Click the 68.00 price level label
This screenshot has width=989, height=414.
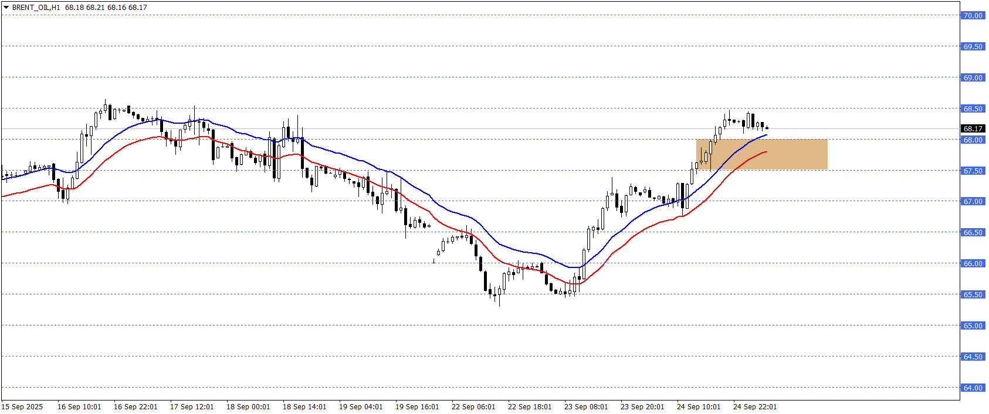[x=973, y=140]
